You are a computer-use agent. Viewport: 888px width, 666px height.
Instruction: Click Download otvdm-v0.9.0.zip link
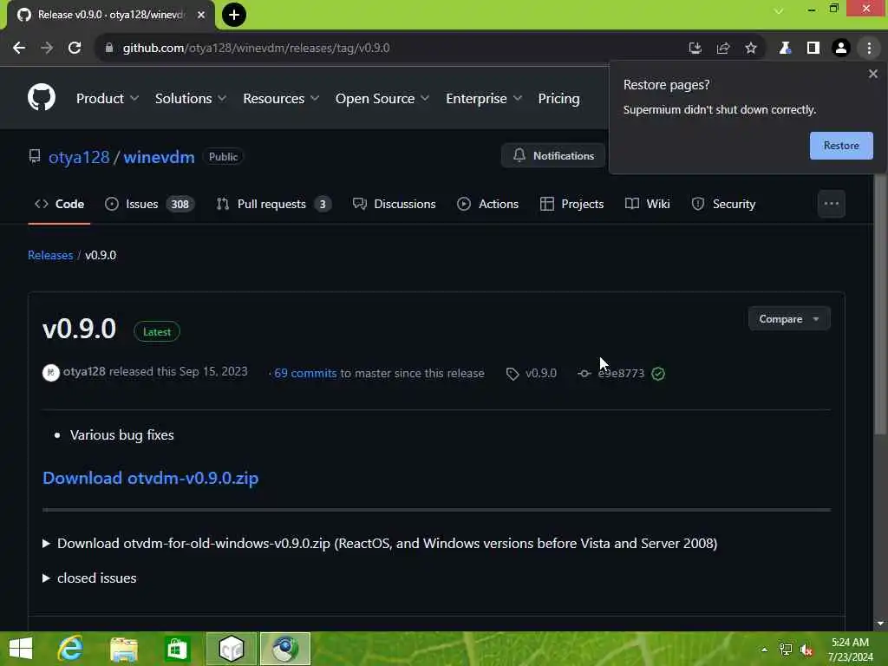151,478
